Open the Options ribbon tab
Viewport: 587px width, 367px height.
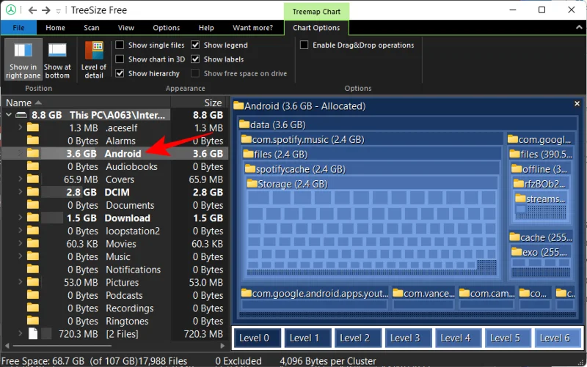pos(167,28)
